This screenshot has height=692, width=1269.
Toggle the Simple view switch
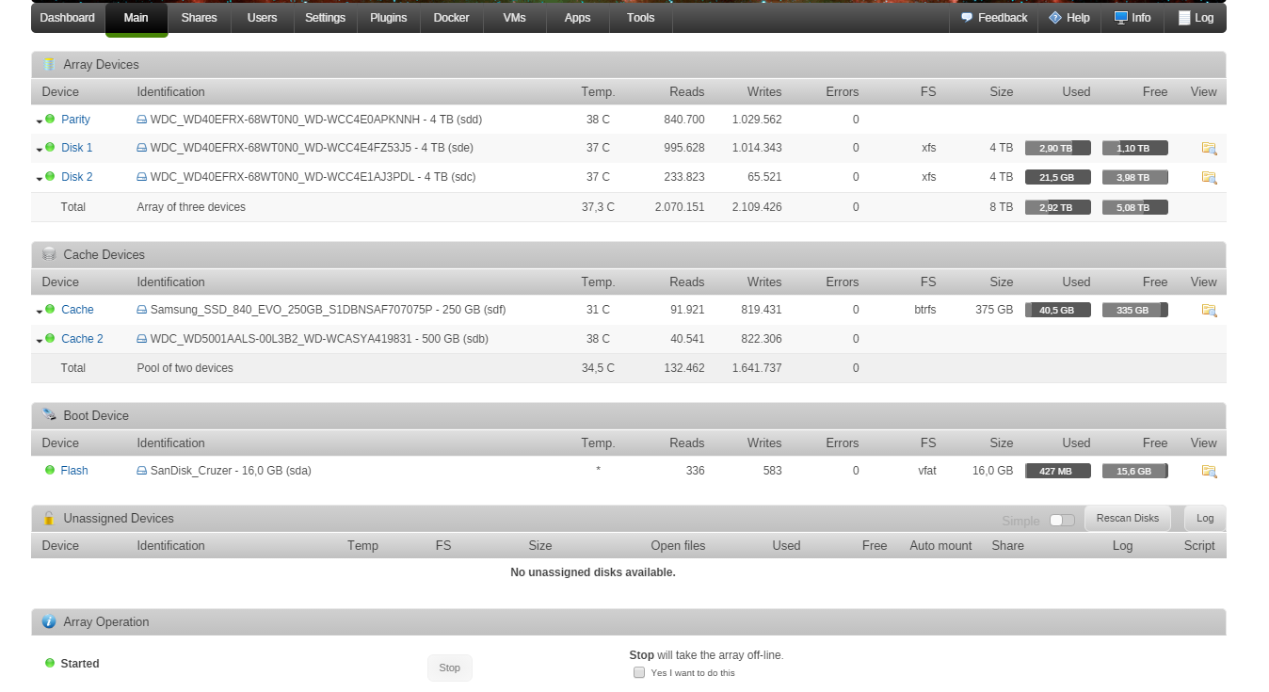click(1062, 520)
